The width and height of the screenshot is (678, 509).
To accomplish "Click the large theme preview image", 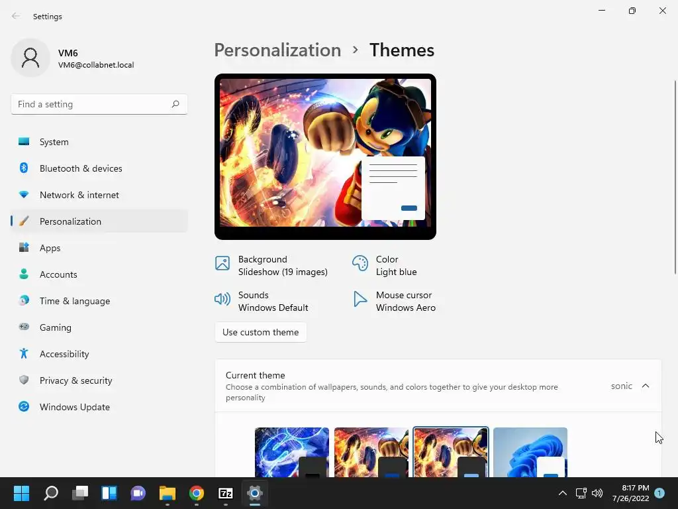I will coord(325,156).
